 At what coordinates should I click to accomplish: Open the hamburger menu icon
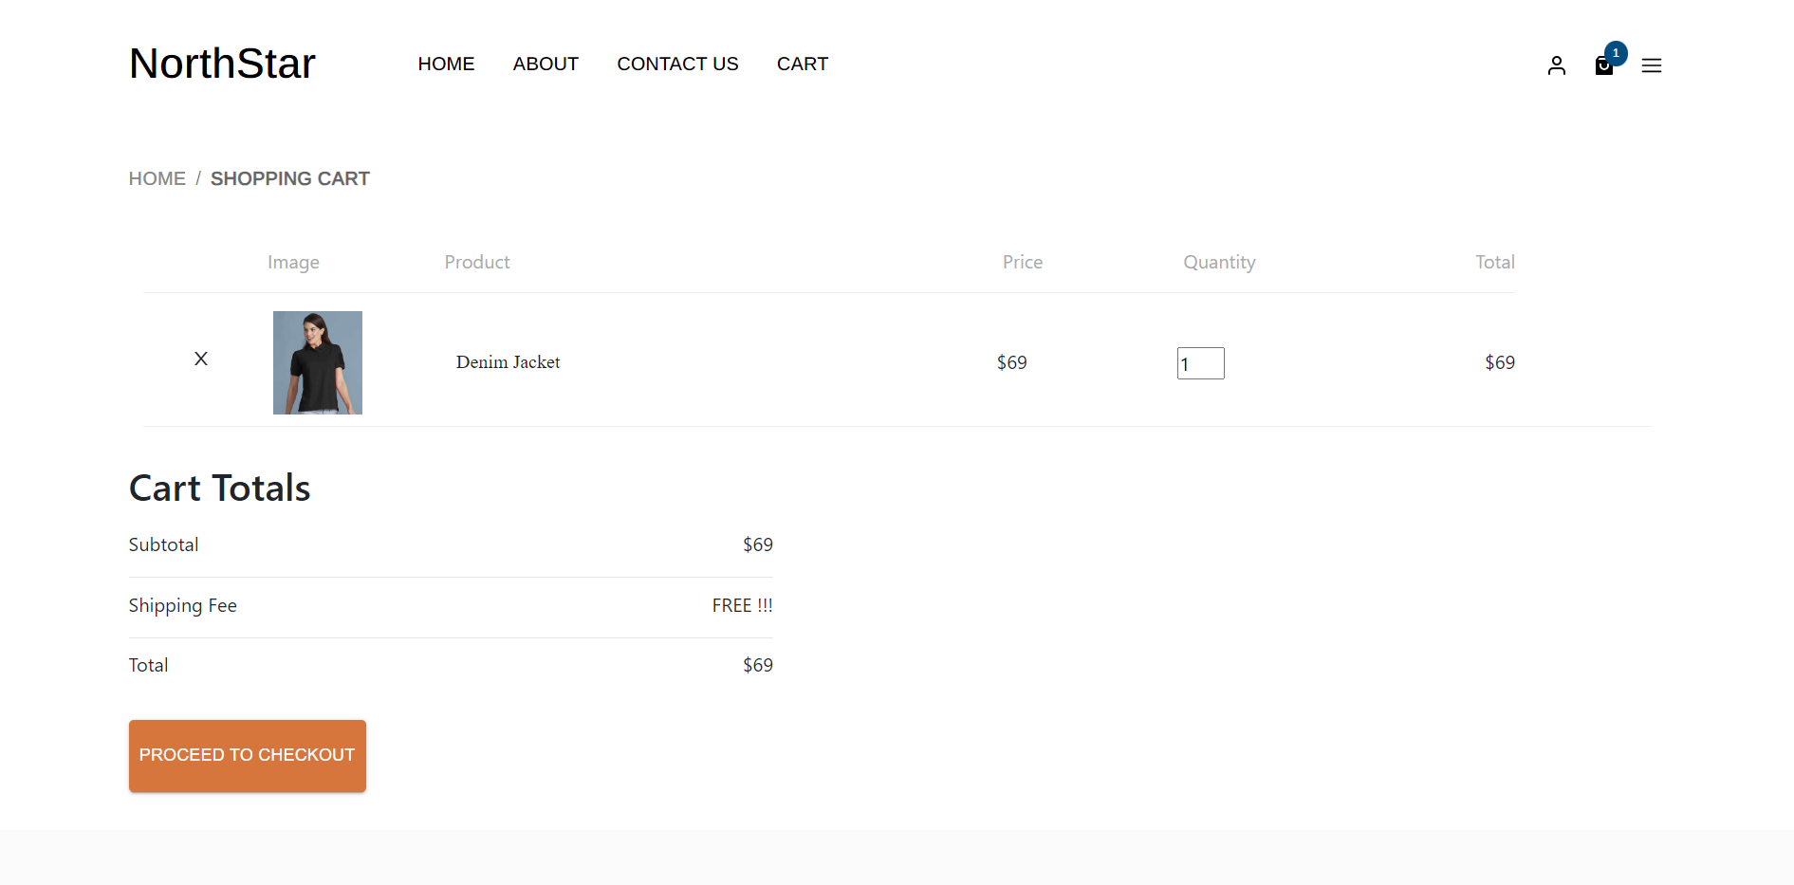pyautogui.click(x=1651, y=65)
